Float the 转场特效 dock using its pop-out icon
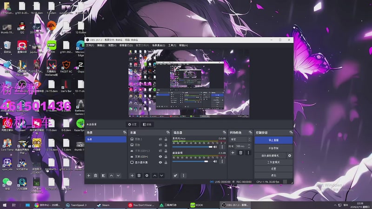The image size is (372, 209). pos(250,132)
